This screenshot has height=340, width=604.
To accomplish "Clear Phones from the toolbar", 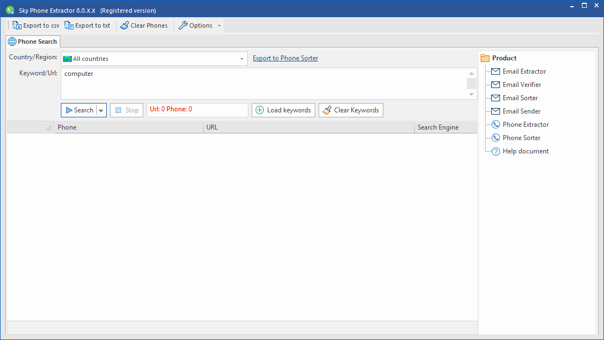I will click(144, 25).
